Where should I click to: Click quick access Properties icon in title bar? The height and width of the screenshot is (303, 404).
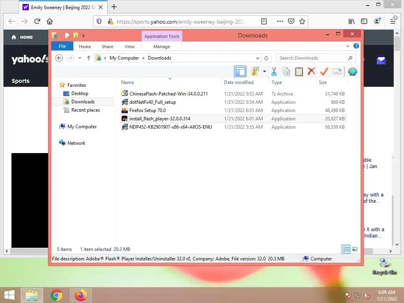pos(67,36)
